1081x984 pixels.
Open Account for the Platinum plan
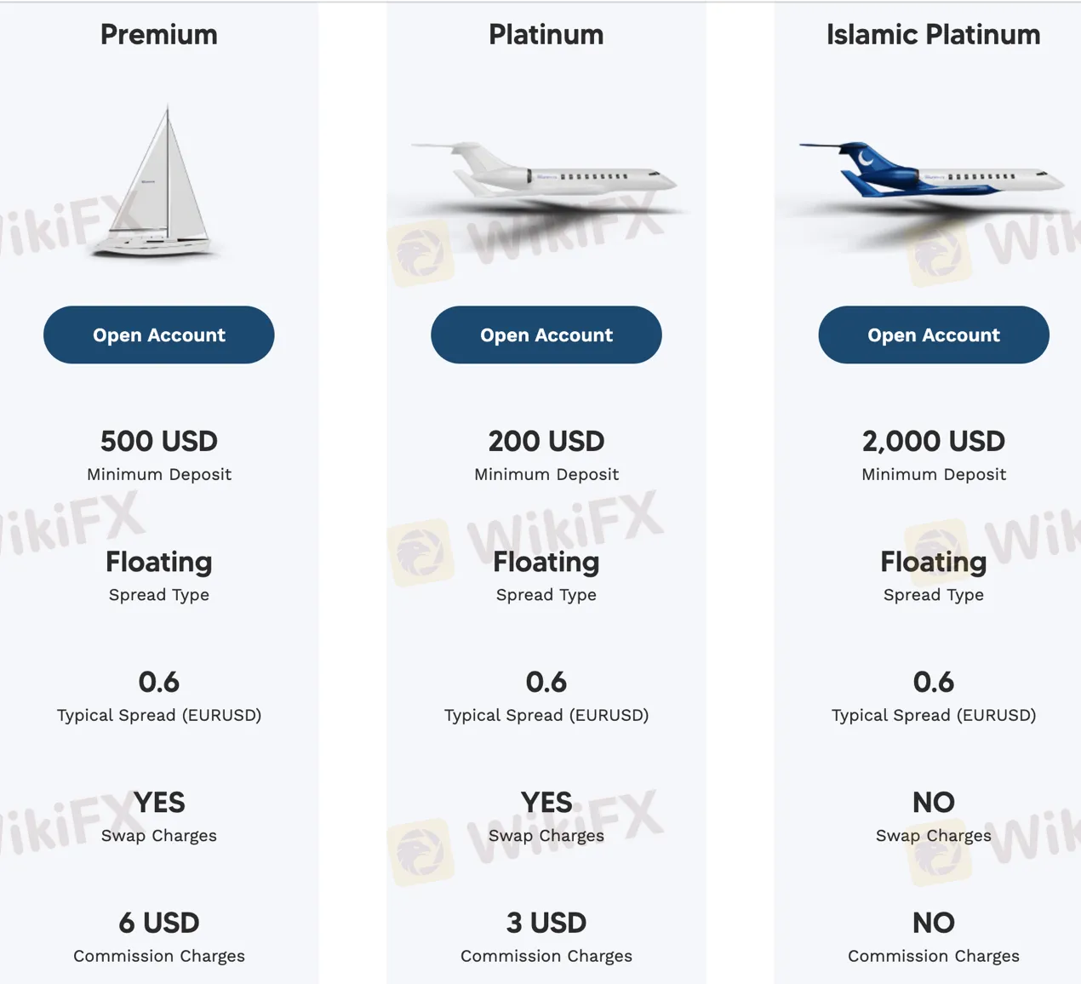tap(546, 335)
